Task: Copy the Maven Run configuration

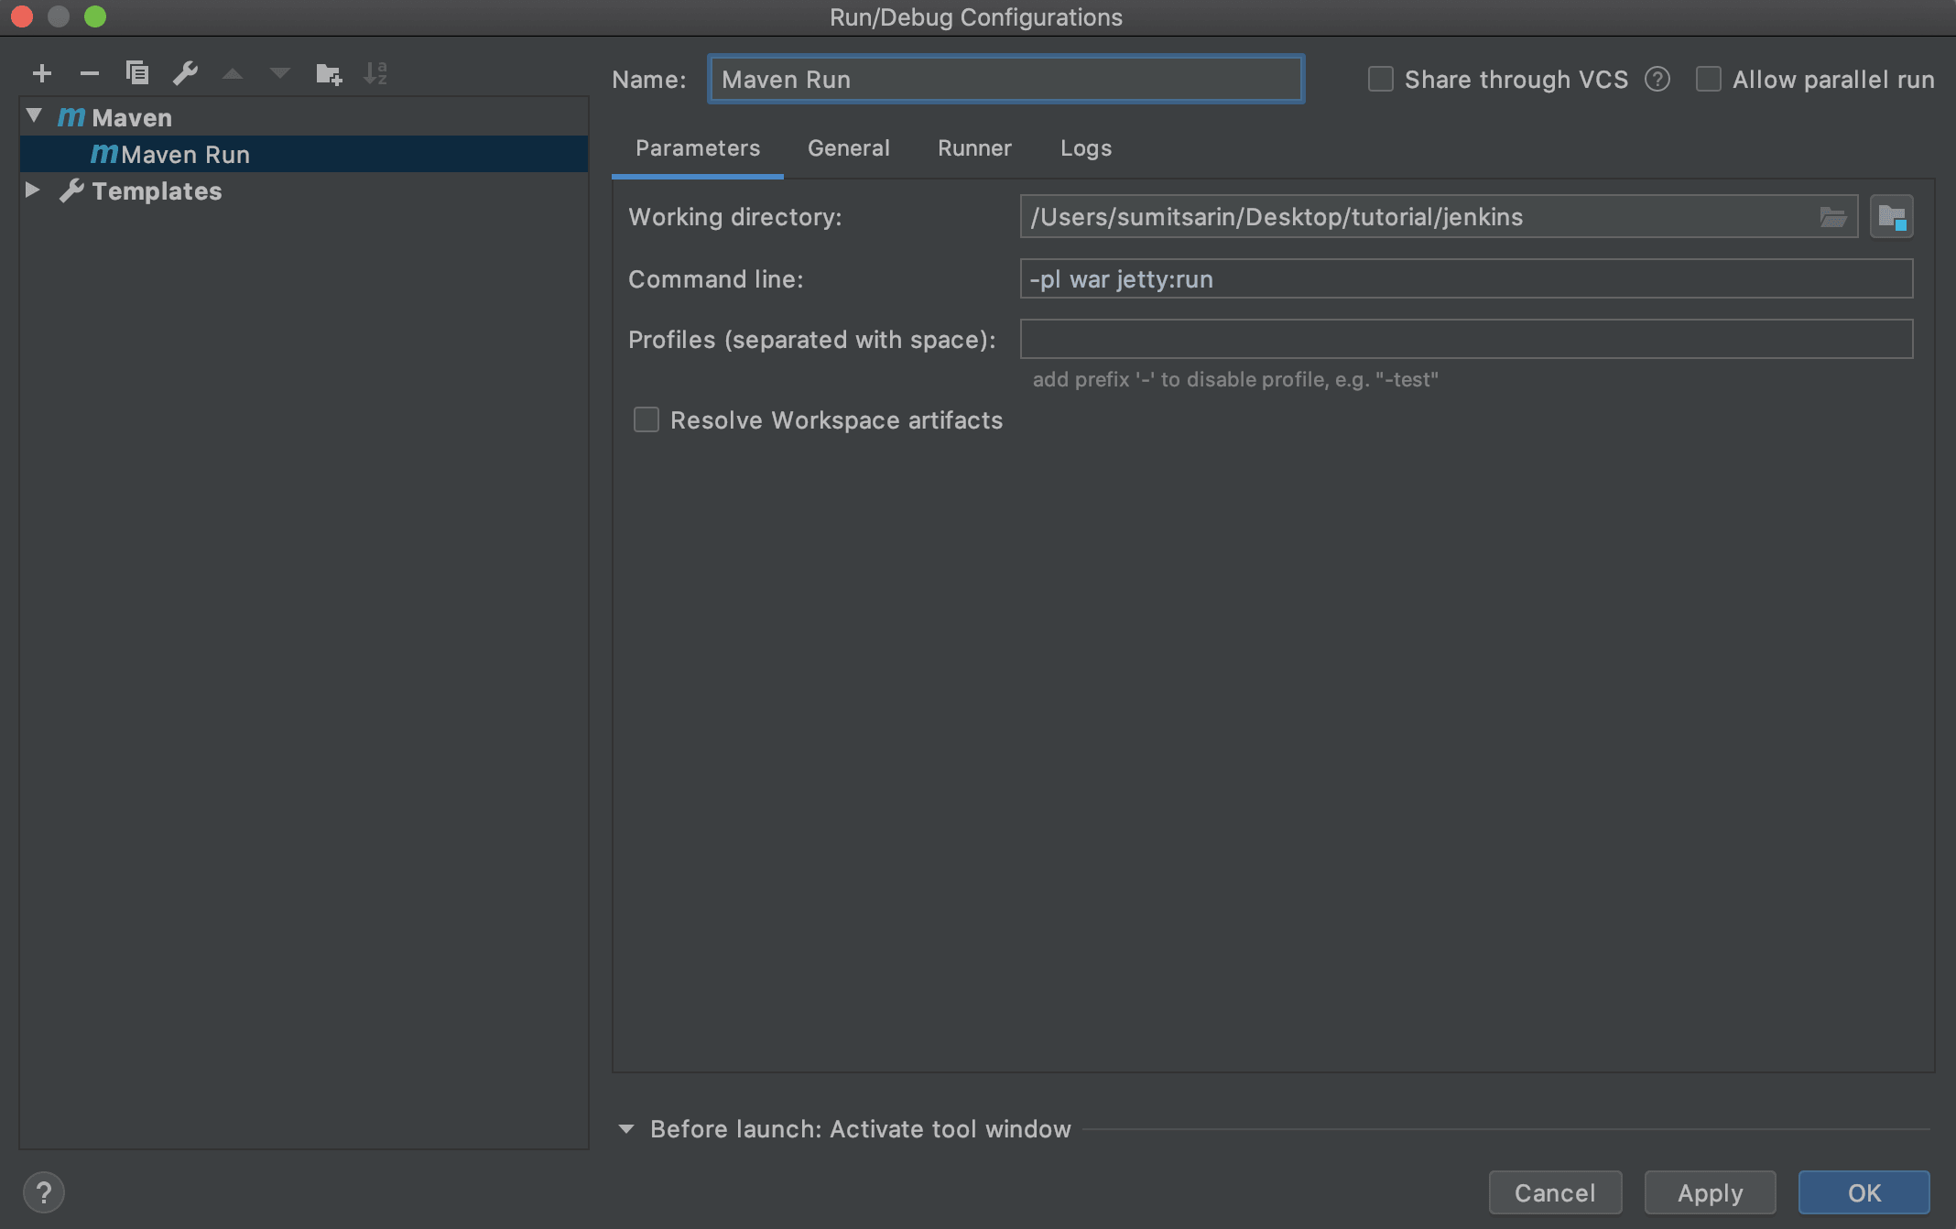Action: click(x=138, y=73)
